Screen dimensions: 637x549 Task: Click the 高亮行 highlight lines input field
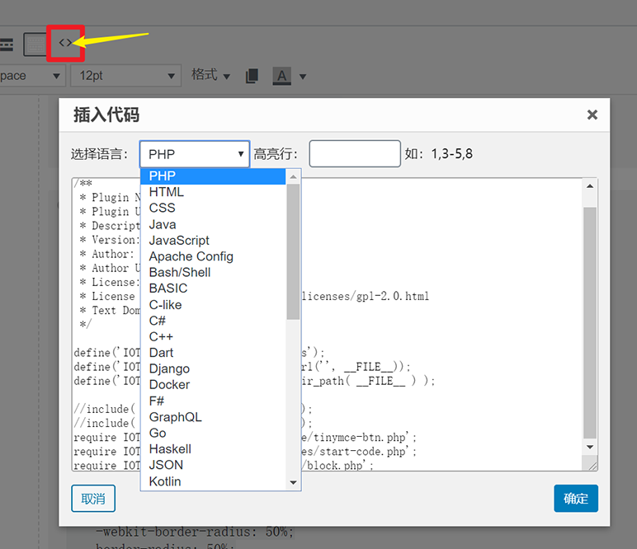coord(355,154)
